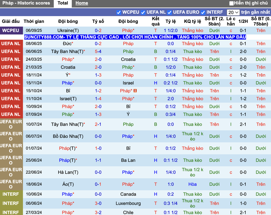Toggle the INTERF filter checkbox
271x215 pixels.
[203, 12]
